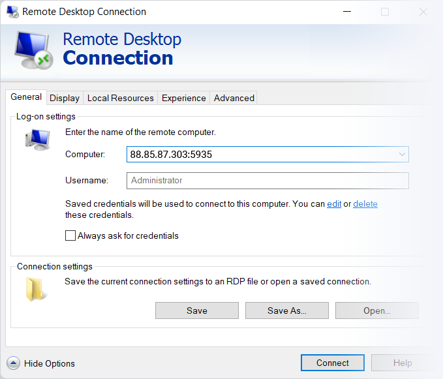Expand the Computer address dropdown arrow
This screenshot has height=379, width=443.
(401, 155)
